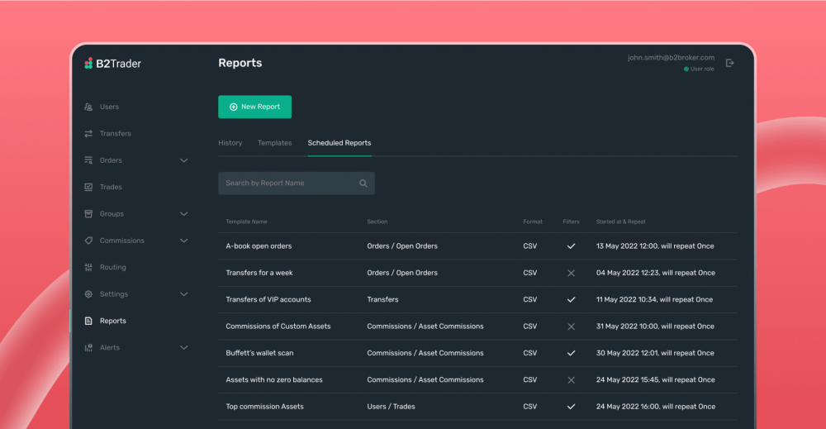Viewport: 826px width, 429px height.
Task: Click the logout icon beside user email
Action: [x=729, y=63]
